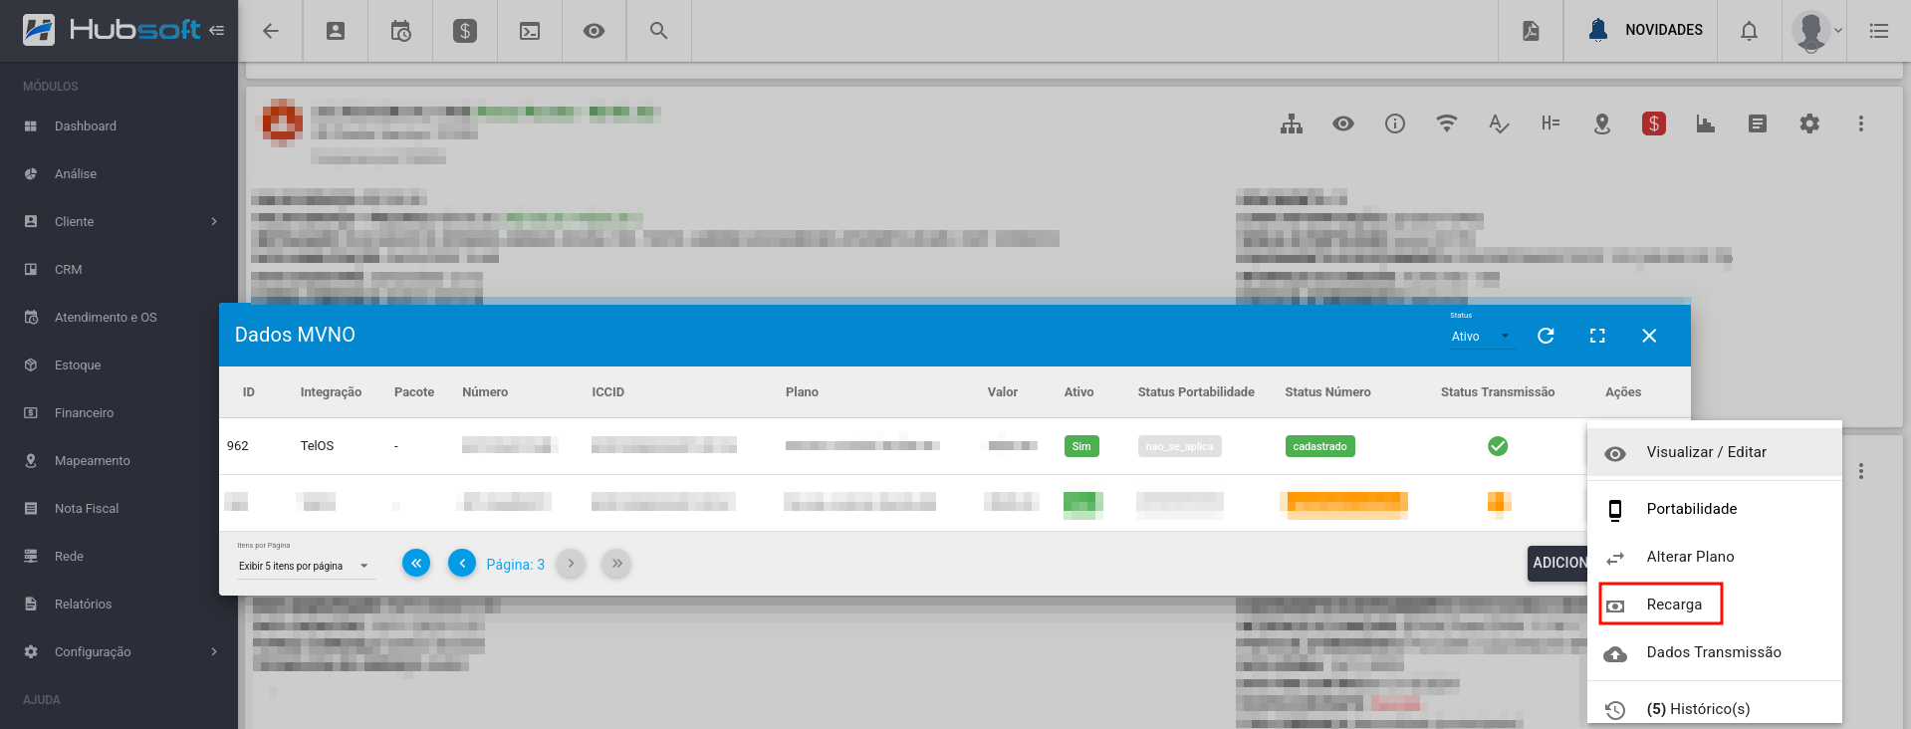Collapse the Hubsoft sidebar menu arrow
1911x729 pixels.
point(216,31)
